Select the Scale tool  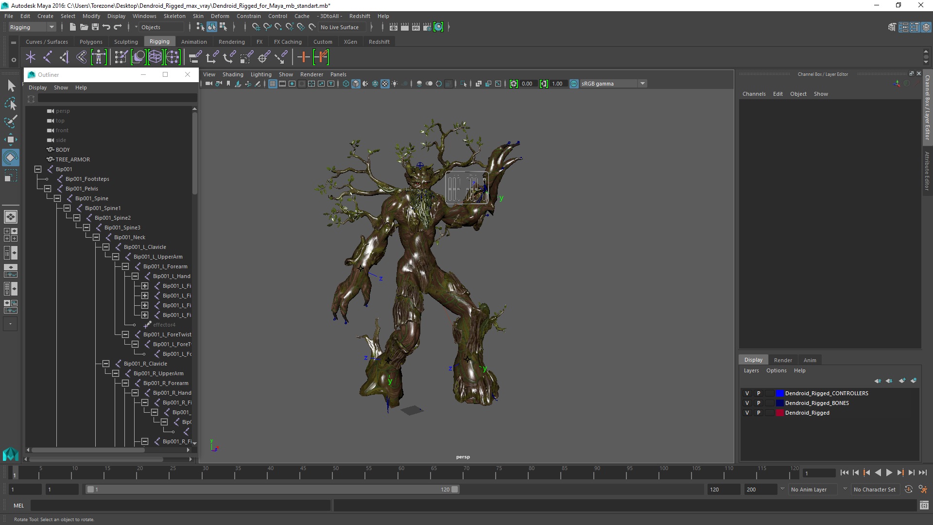[11, 175]
